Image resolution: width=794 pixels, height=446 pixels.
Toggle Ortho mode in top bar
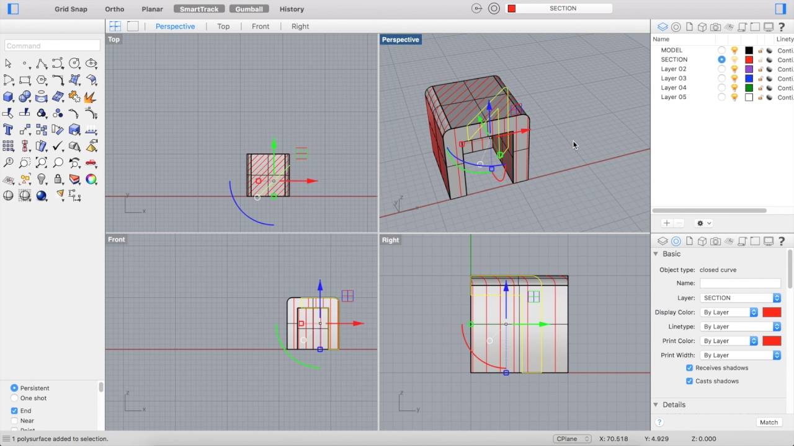115,9
